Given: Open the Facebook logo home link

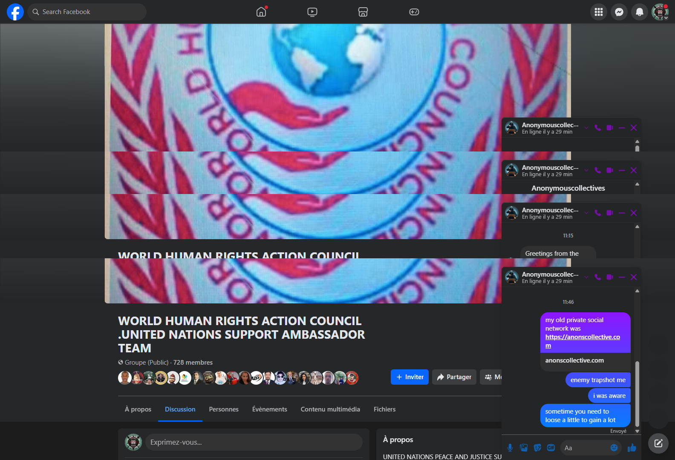Looking at the screenshot, I should (15, 12).
